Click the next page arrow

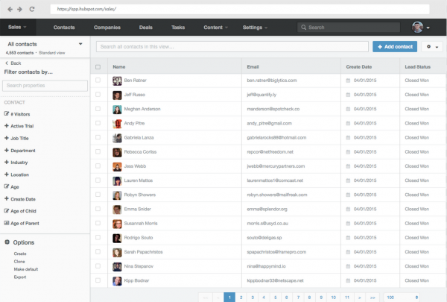pyautogui.click(x=360, y=297)
